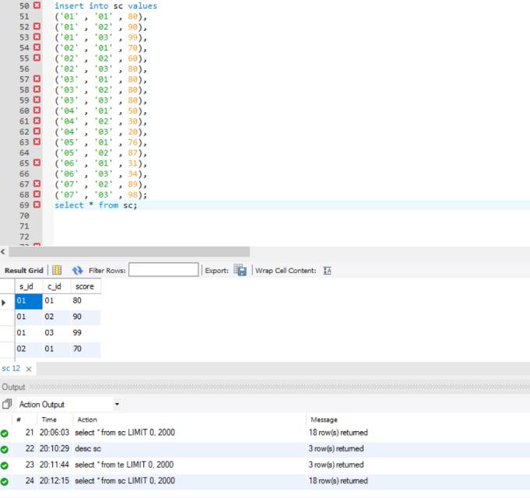This screenshot has width=530, height=498.
Task: Switch to the sc 12 result tab
Action: click(11, 368)
